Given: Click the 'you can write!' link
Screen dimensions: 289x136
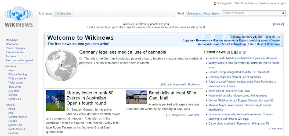Looking at the screenshot, I should [97, 44].
